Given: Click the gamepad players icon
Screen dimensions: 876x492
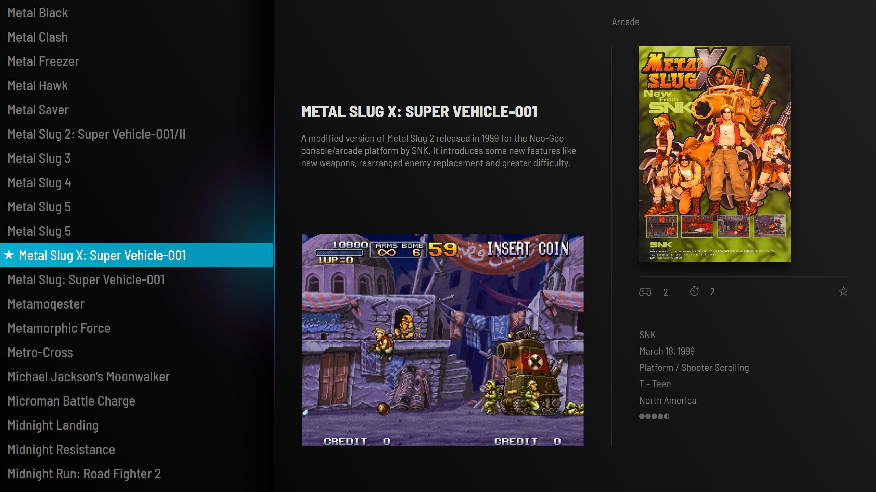Looking at the screenshot, I should [645, 292].
